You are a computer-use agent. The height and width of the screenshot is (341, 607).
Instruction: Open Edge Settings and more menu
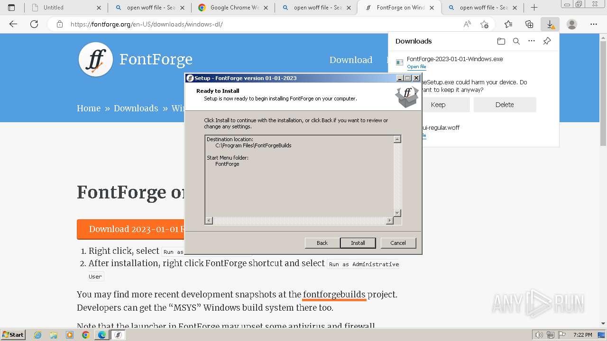(594, 24)
